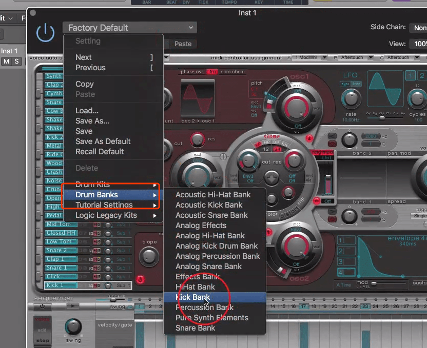The image size is (427, 348).
Task: Click the LFO waveform shape slider
Action: (382, 117)
